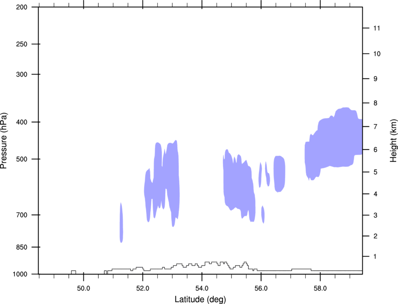398x304 pixels.
Task: Click the 1 km height label
Action: pos(375,257)
